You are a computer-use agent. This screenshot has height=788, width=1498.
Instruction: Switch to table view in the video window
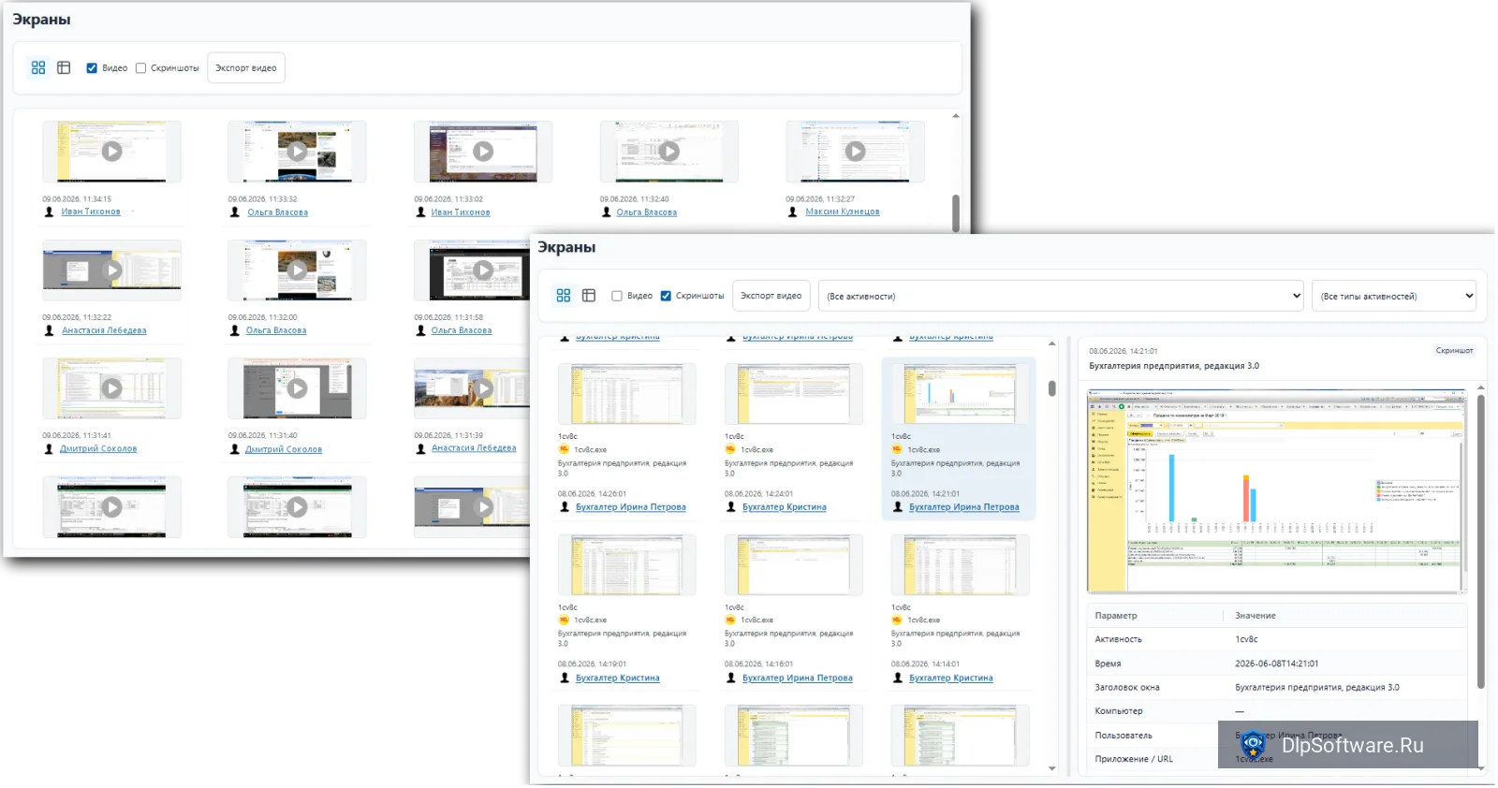pyautogui.click(x=64, y=67)
